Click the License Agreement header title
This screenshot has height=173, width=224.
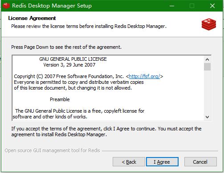pos(32,18)
